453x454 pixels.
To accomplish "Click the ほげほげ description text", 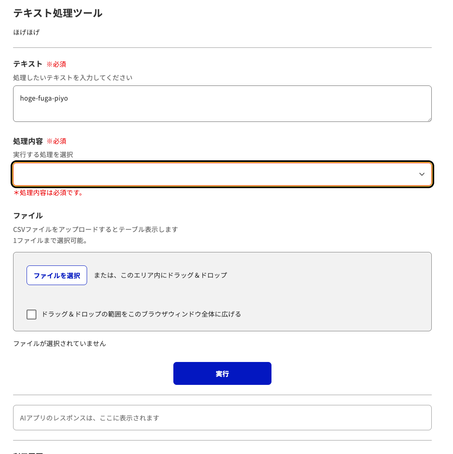I will [x=26, y=32].
